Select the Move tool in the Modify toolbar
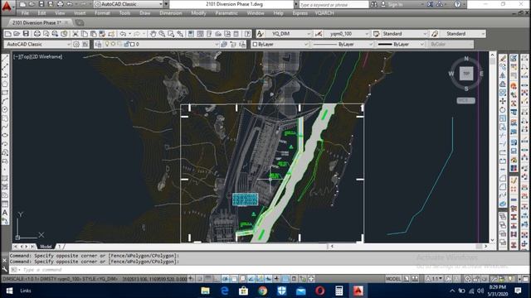 pyautogui.click(x=503, y=101)
